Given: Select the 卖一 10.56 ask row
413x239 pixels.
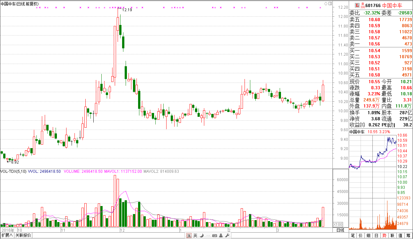Looking at the screenshot, I should 381,44.
